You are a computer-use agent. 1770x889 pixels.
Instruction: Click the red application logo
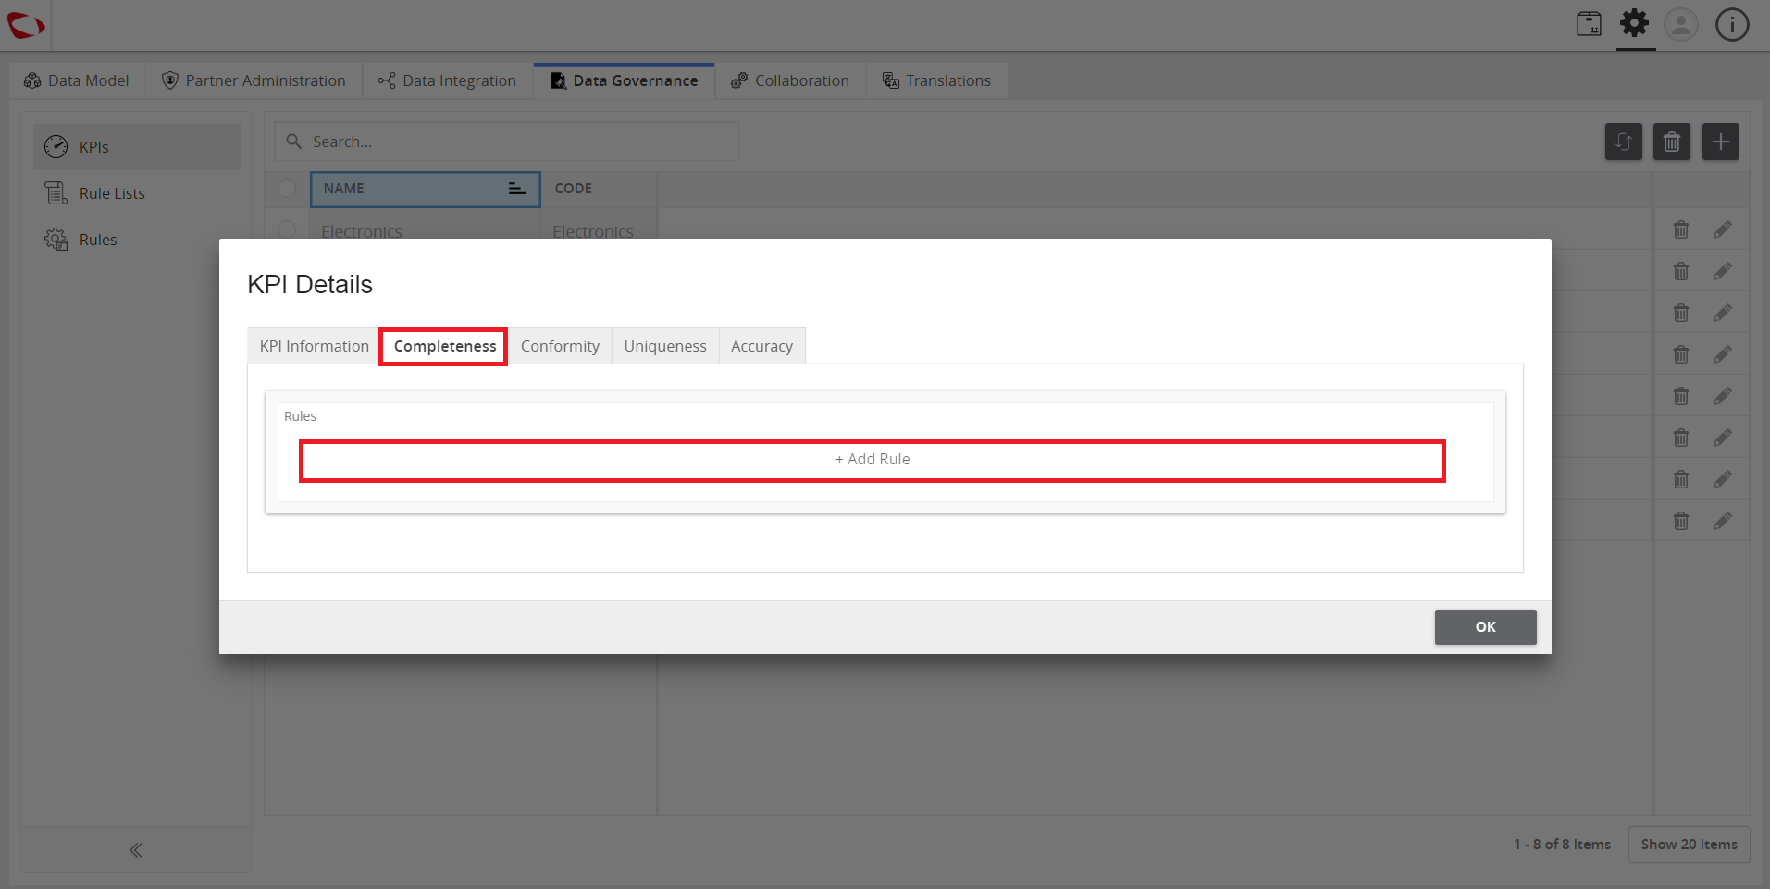[x=26, y=25]
